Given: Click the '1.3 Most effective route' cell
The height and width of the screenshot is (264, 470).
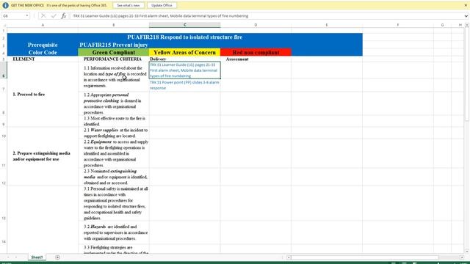Looking at the screenshot, I should pos(114,121).
